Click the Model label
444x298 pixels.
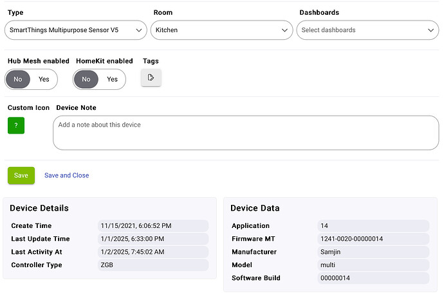(x=242, y=265)
